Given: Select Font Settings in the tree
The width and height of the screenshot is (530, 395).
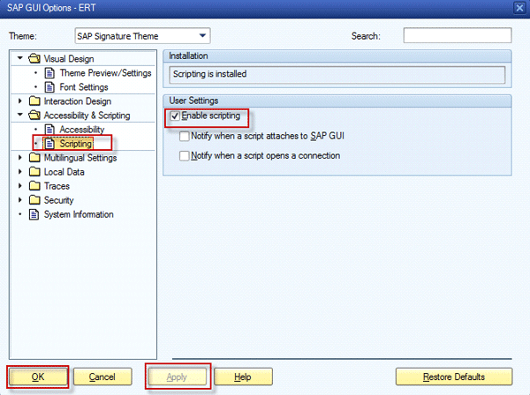Looking at the screenshot, I should [x=84, y=87].
